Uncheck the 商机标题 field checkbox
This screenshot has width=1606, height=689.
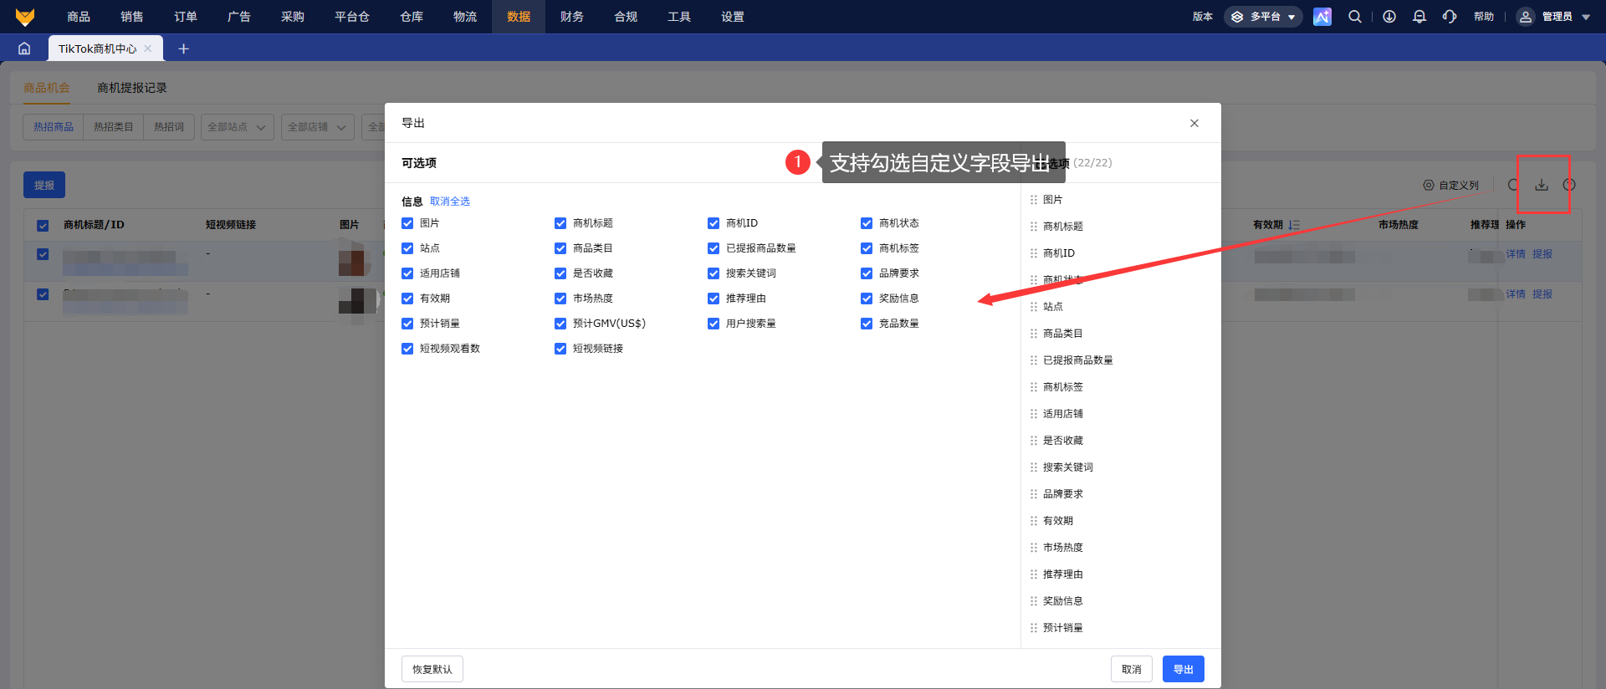pyautogui.click(x=560, y=223)
